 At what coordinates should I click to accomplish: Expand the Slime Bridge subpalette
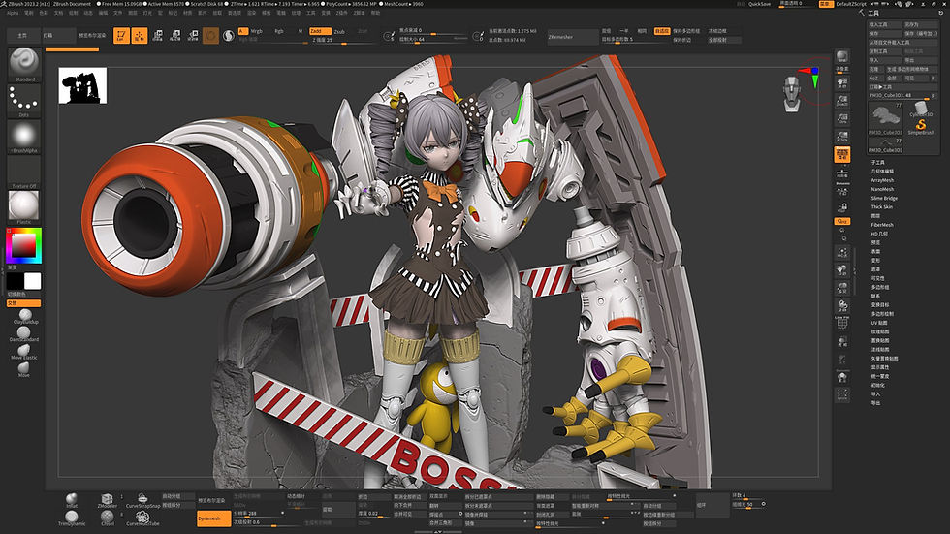click(x=884, y=198)
